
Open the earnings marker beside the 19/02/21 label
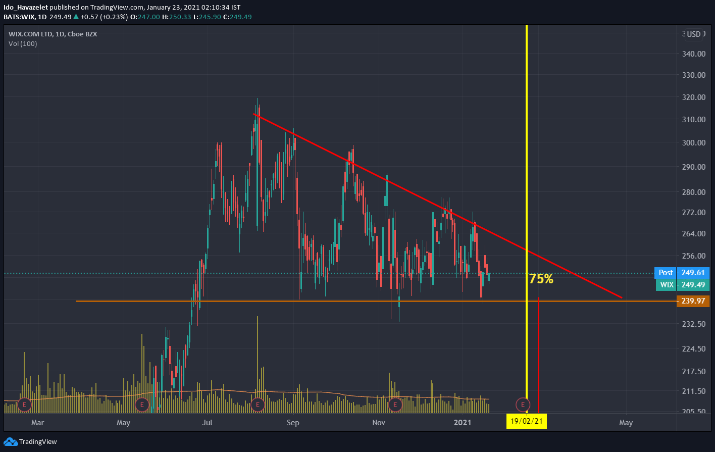click(x=523, y=404)
